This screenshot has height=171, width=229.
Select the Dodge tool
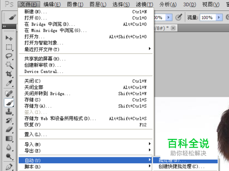(9, 156)
